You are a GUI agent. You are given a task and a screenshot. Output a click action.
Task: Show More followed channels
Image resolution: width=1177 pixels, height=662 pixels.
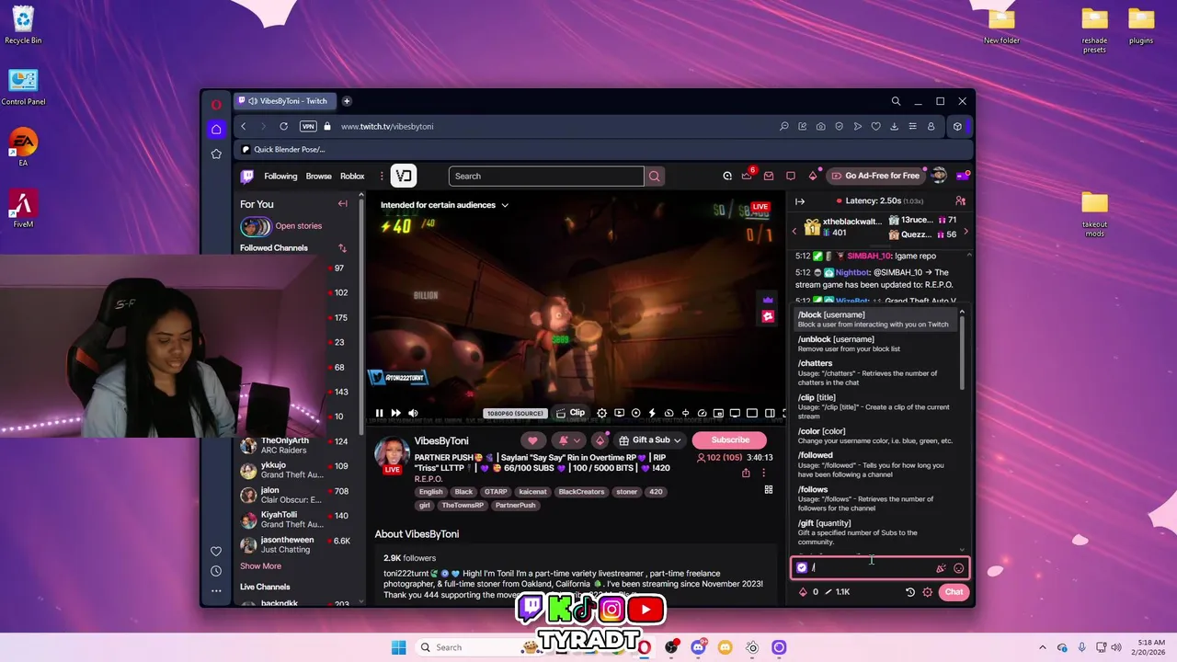pos(261,566)
